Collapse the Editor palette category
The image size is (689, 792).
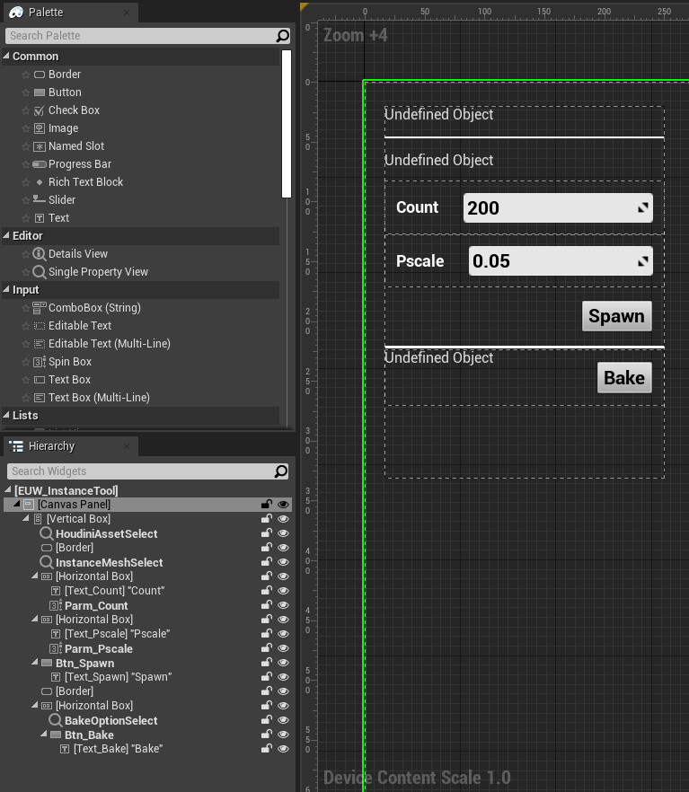(6, 235)
